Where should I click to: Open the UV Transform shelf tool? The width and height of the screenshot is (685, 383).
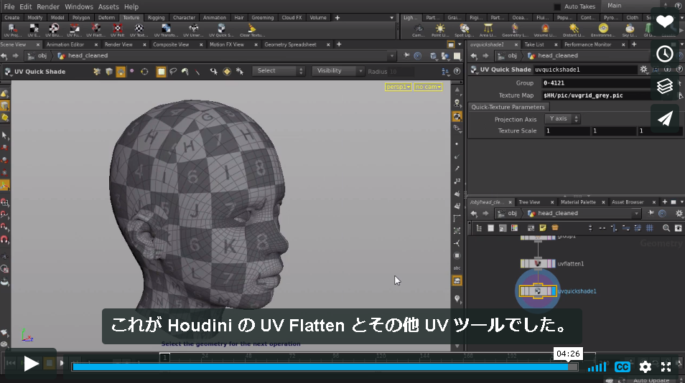tap(166, 31)
